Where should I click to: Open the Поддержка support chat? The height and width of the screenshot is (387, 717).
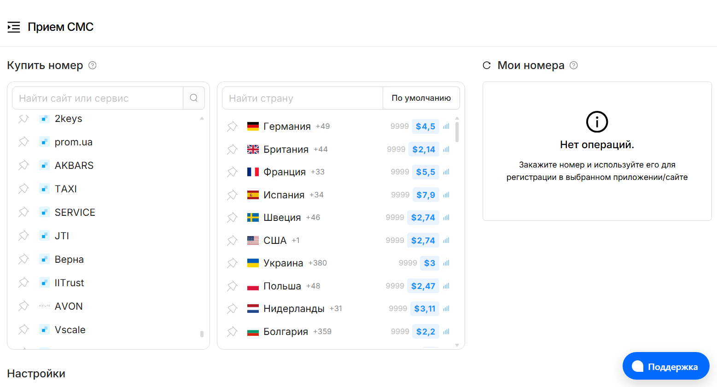[665, 366]
